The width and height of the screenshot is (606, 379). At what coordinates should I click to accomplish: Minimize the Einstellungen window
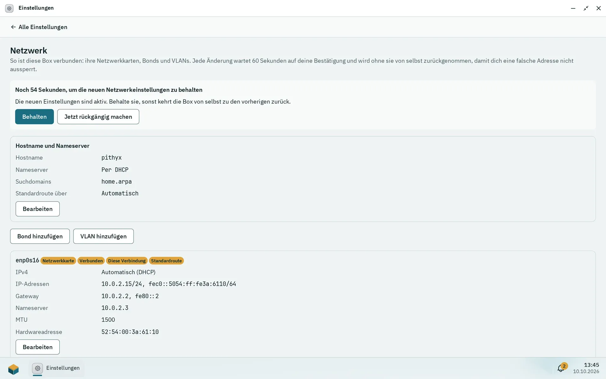tap(573, 8)
